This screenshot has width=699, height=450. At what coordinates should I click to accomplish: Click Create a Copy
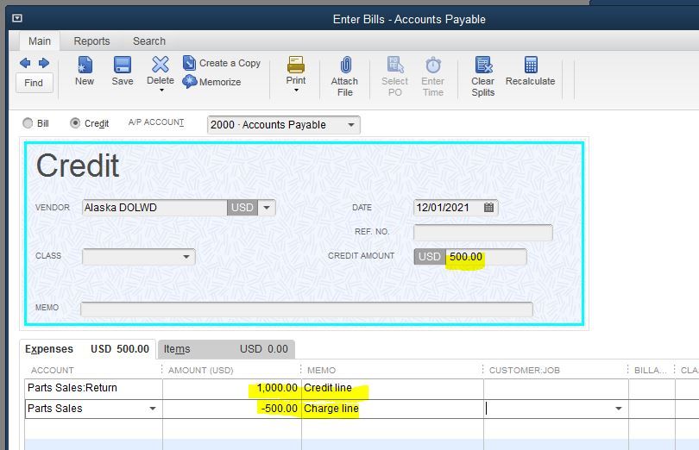(222, 63)
